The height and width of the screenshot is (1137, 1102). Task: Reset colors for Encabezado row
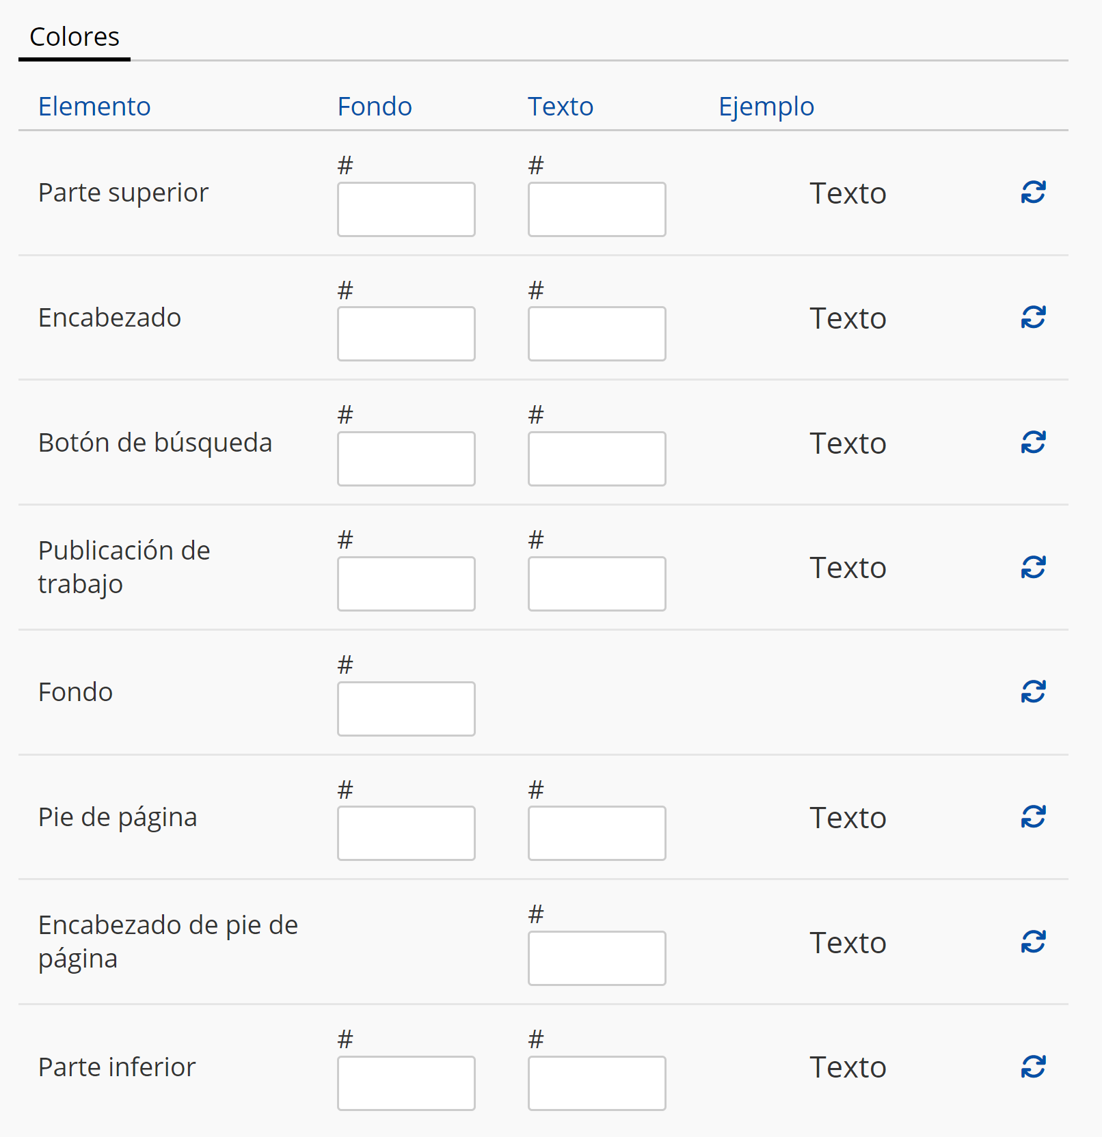pyautogui.click(x=1033, y=317)
